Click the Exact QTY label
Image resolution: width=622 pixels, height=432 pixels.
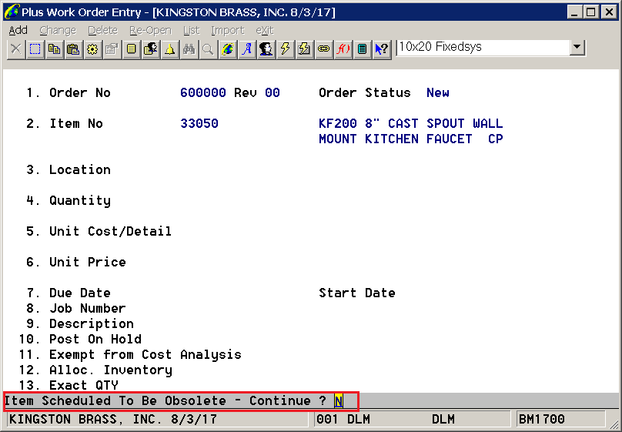click(x=84, y=385)
